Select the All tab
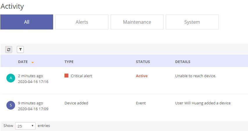 tap(27, 22)
